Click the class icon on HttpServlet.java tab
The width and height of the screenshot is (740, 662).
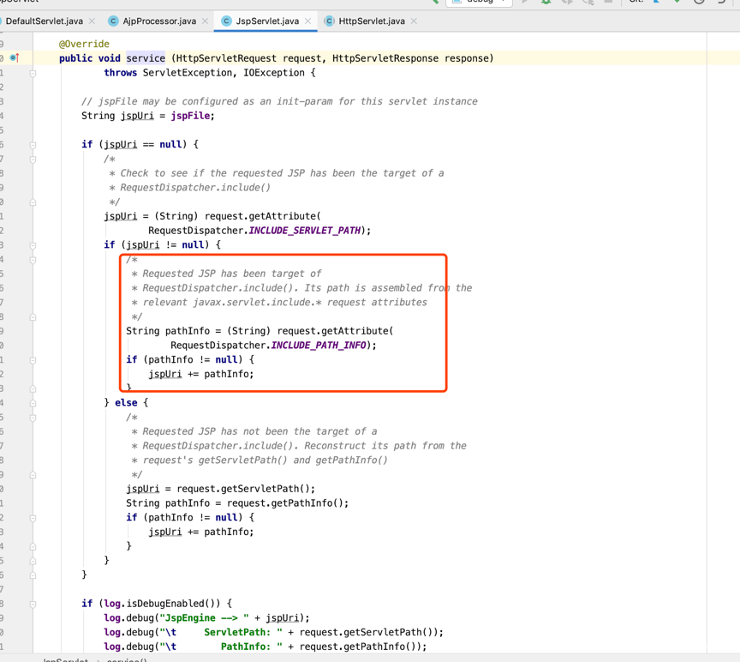point(329,21)
